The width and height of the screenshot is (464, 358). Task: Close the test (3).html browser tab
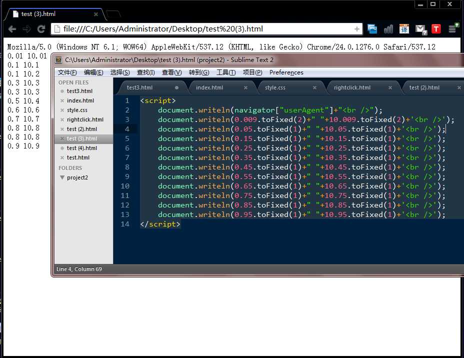pos(96,14)
